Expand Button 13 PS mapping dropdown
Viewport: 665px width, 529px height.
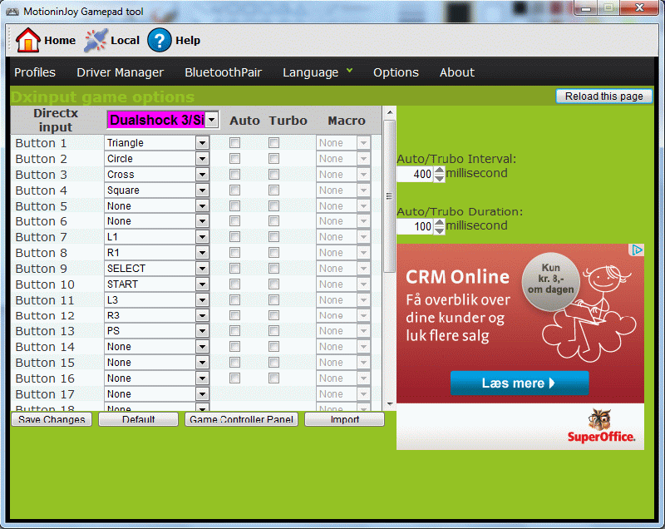coord(157,331)
